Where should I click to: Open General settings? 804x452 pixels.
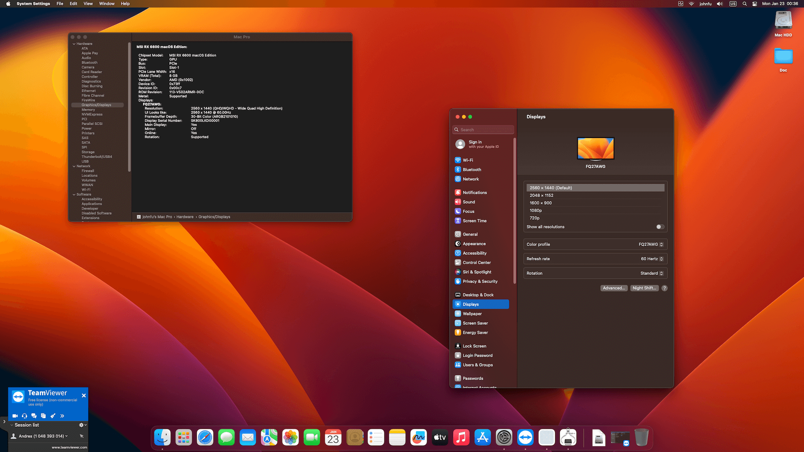click(481, 234)
